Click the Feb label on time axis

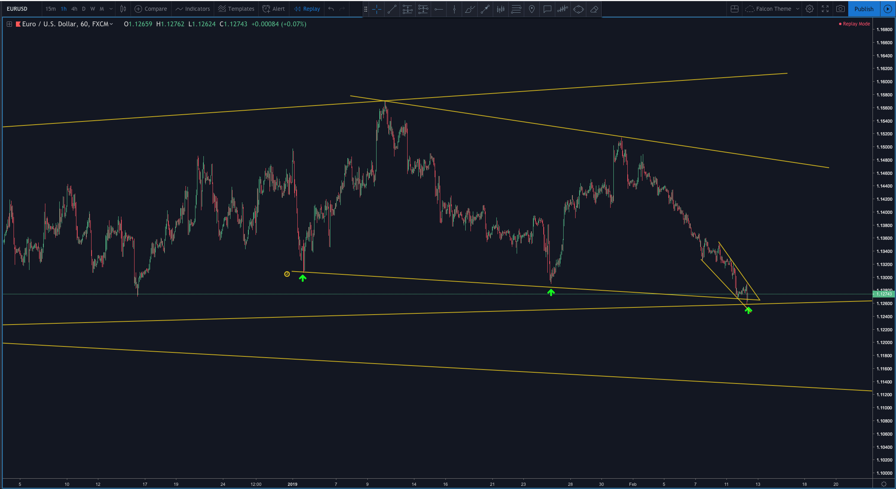click(x=633, y=484)
